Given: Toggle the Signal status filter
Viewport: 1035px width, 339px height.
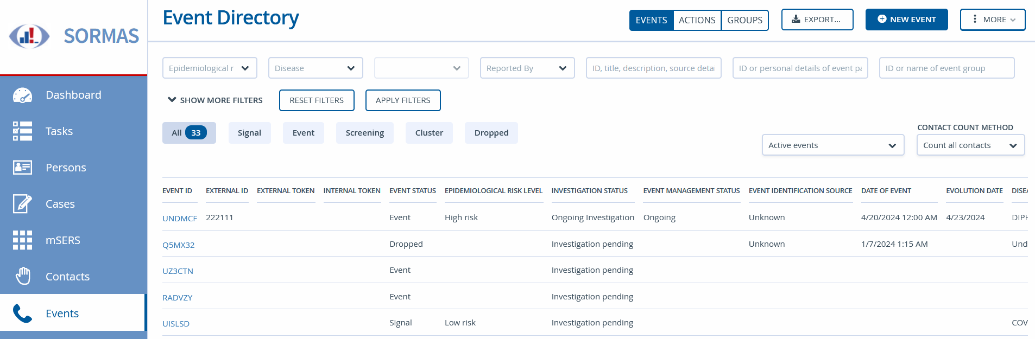Looking at the screenshot, I should tap(249, 133).
